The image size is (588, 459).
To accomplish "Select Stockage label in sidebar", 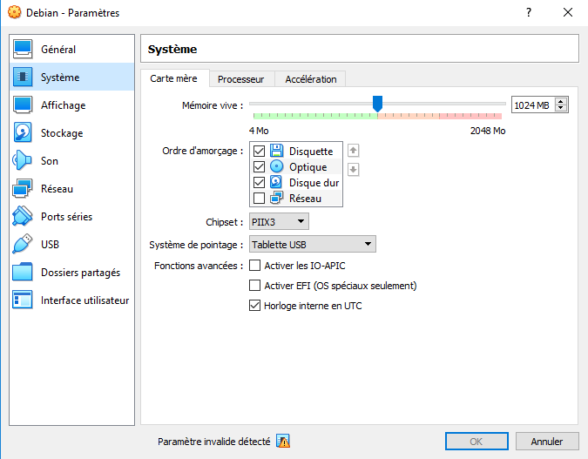I will point(62,133).
